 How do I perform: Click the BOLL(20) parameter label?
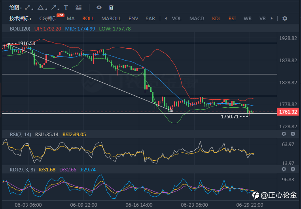(x=20, y=29)
